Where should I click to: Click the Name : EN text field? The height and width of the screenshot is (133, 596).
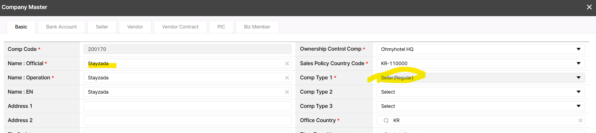[184, 92]
